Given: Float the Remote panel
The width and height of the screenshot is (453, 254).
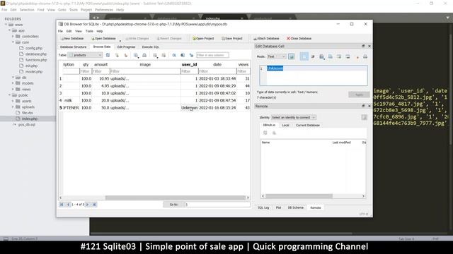Looking at the screenshot, I should pyautogui.click(x=363, y=106).
